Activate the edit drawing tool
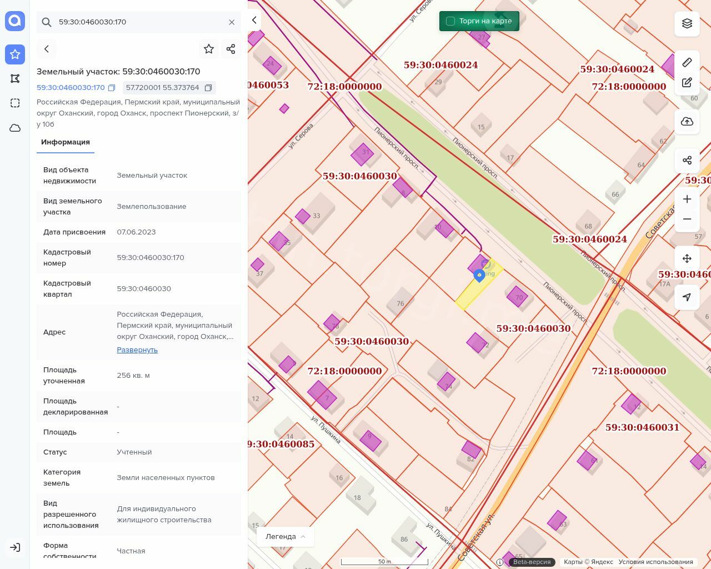The image size is (711, 569). pyautogui.click(x=687, y=82)
